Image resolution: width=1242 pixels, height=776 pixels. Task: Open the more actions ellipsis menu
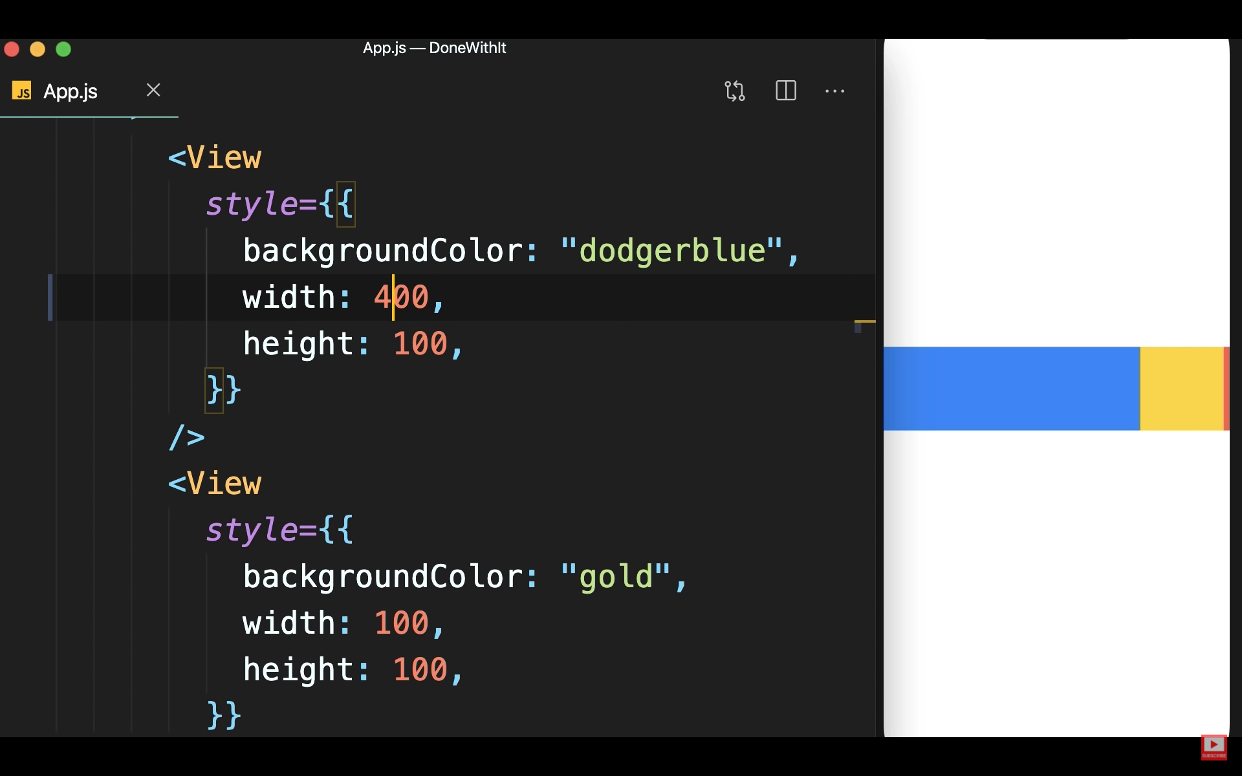point(834,91)
